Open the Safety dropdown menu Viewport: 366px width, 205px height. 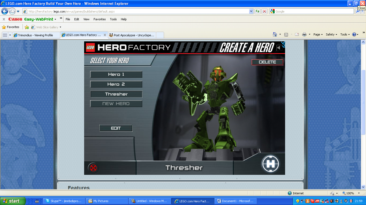point(331,34)
